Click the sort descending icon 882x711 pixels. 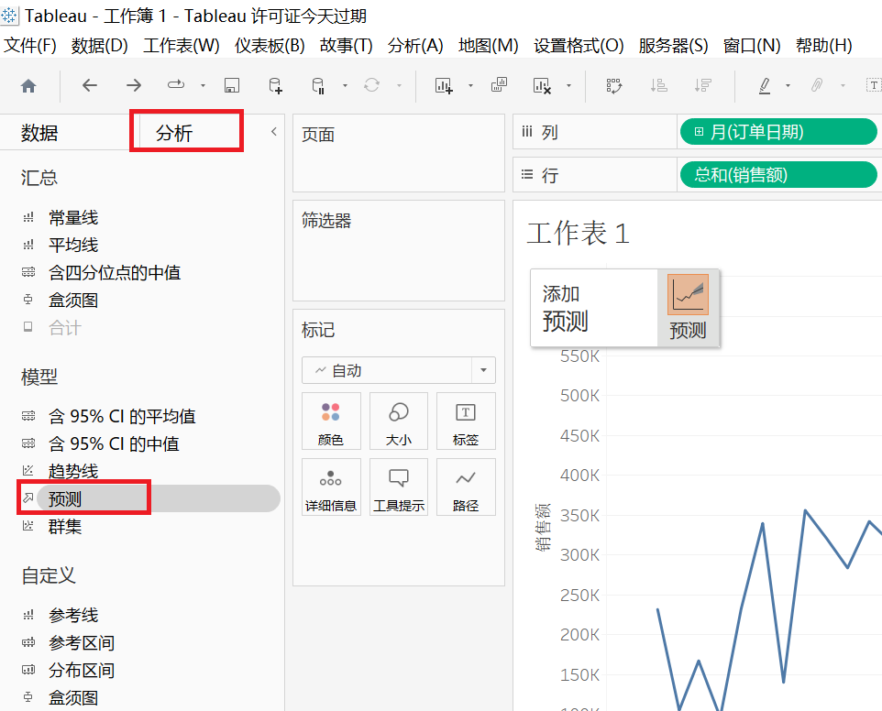703,85
